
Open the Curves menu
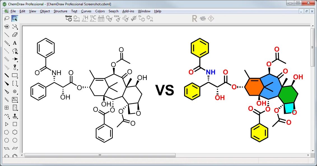point(86,11)
